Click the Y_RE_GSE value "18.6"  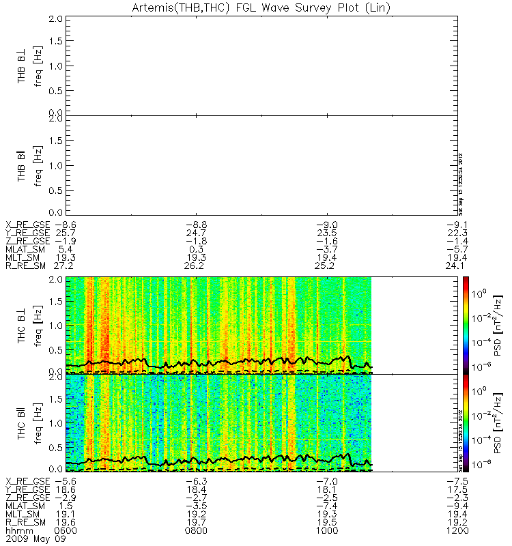(x=66, y=489)
